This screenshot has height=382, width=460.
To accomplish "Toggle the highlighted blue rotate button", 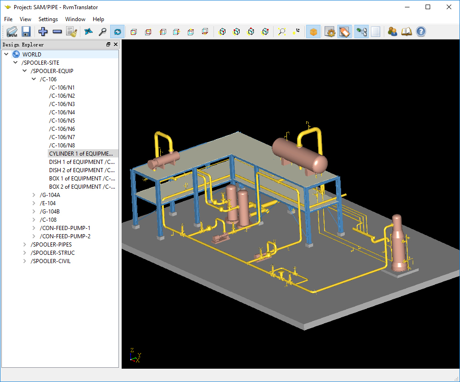I will [117, 32].
